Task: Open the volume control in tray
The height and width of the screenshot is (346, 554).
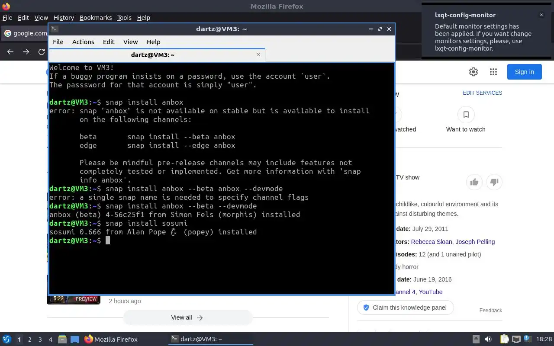Action: [488, 340]
